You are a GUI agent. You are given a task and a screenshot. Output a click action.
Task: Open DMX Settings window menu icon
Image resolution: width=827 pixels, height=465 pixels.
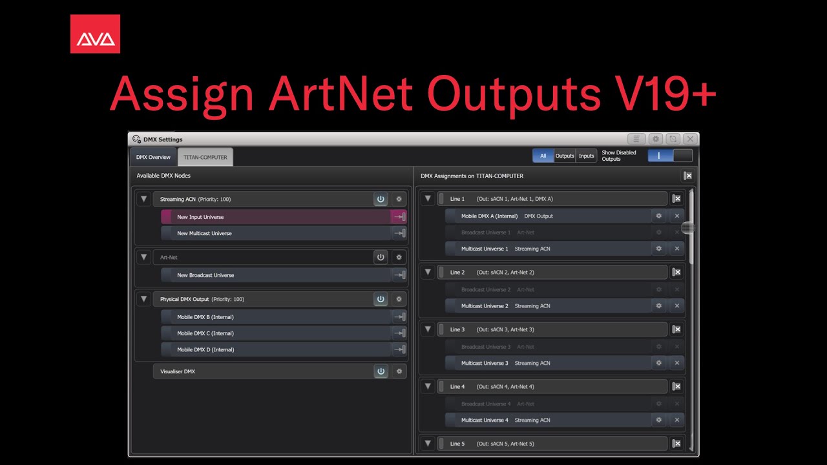pyautogui.click(x=636, y=139)
